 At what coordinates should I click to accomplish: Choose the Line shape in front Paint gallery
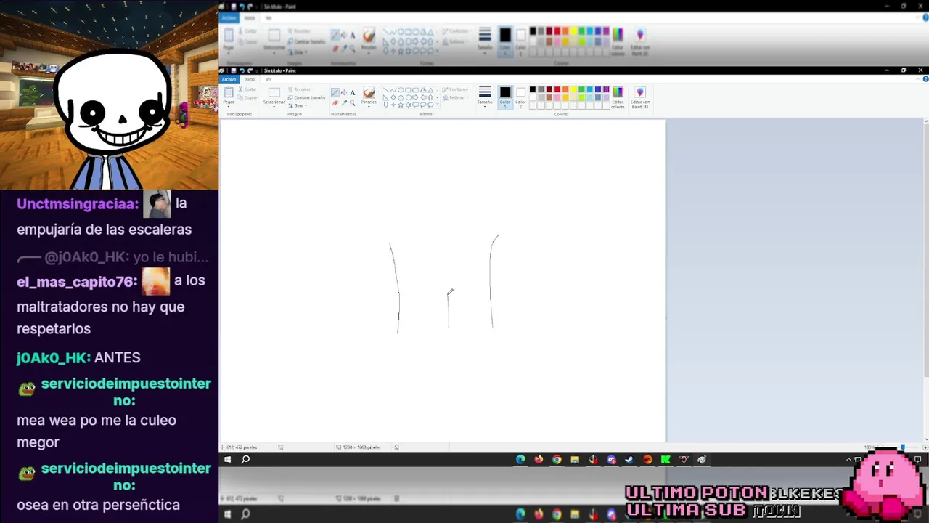click(386, 90)
